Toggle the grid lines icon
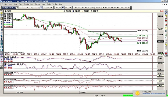 (x=2, y=53)
